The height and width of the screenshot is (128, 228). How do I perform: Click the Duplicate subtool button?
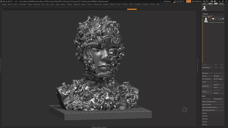click(207, 86)
